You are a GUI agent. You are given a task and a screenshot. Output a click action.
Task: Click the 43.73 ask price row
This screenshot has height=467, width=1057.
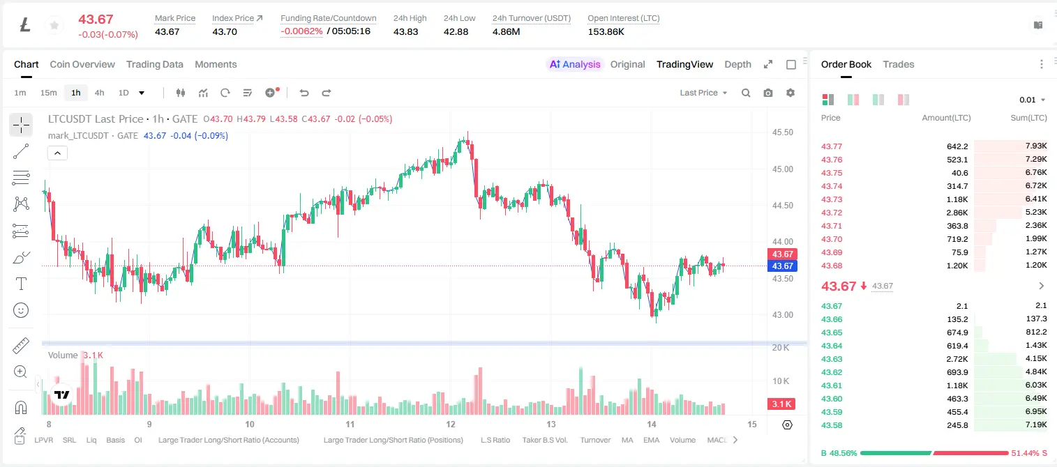934,199
